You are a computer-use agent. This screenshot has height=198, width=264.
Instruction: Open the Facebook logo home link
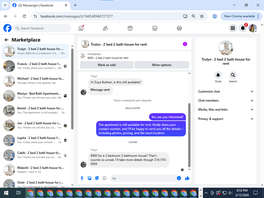click(7, 28)
